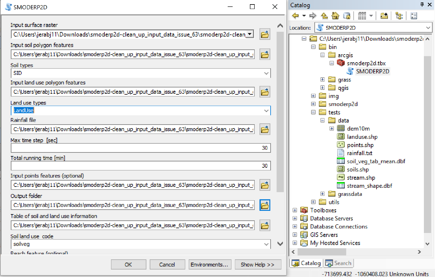Expand the grass folder
435x277 pixels.
[x=322, y=80]
